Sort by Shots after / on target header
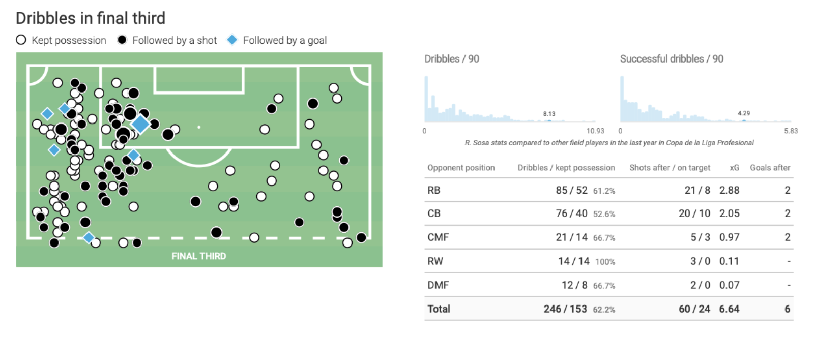 (670, 168)
